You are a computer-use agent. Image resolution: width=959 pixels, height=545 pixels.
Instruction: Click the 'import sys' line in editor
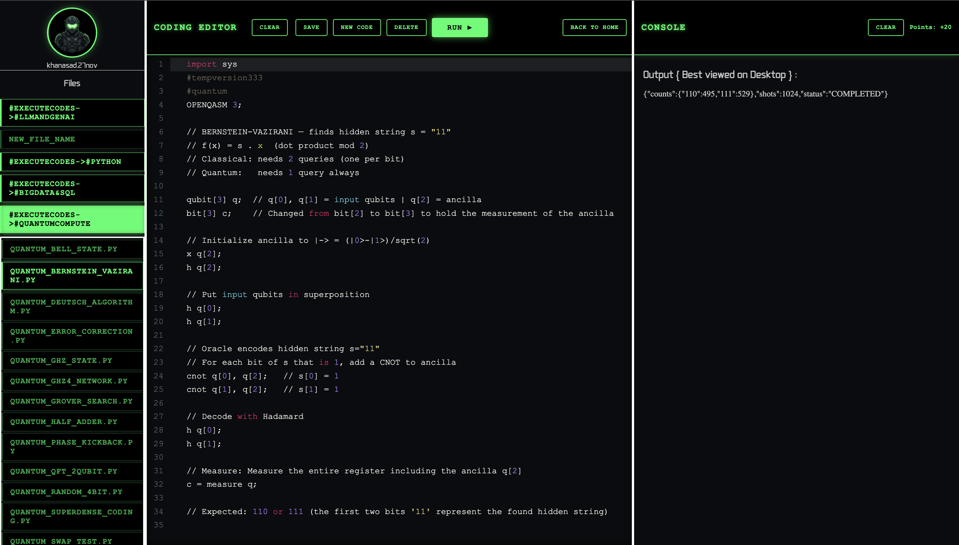coord(212,64)
